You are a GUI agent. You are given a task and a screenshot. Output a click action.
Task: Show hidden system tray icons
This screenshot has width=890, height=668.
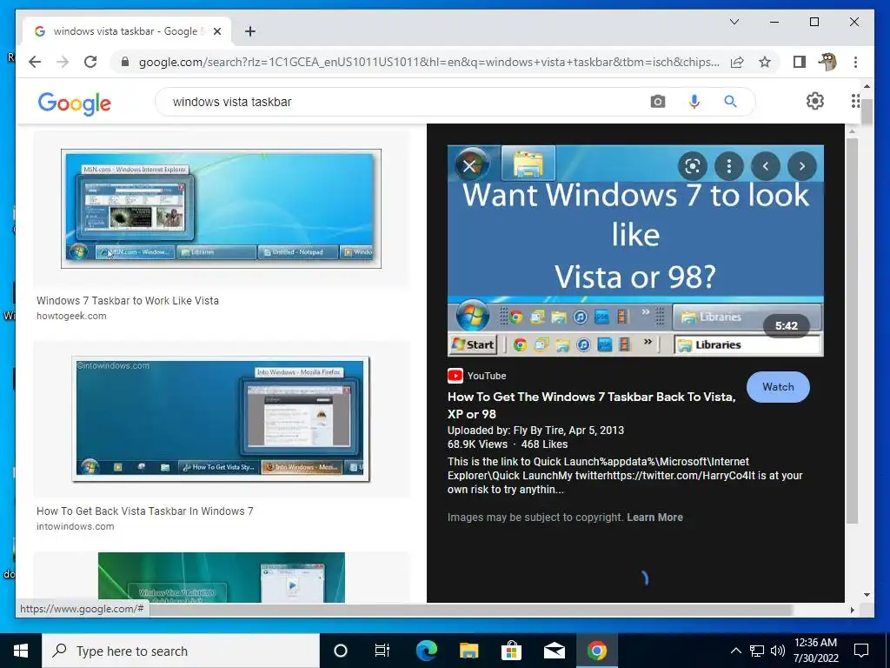[735, 651]
